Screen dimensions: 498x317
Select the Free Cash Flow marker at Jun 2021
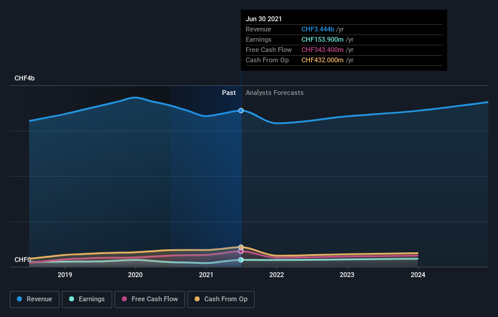[x=241, y=251]
